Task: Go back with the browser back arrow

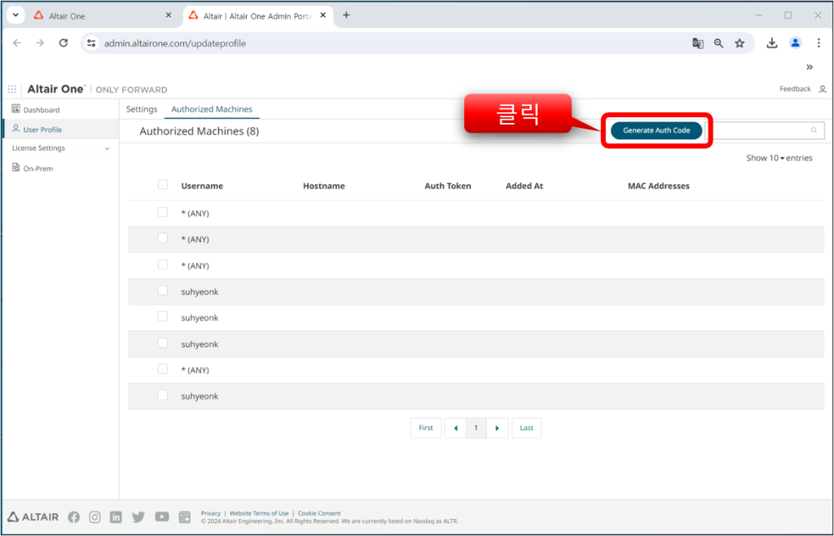Action: (x=17, y=43)
